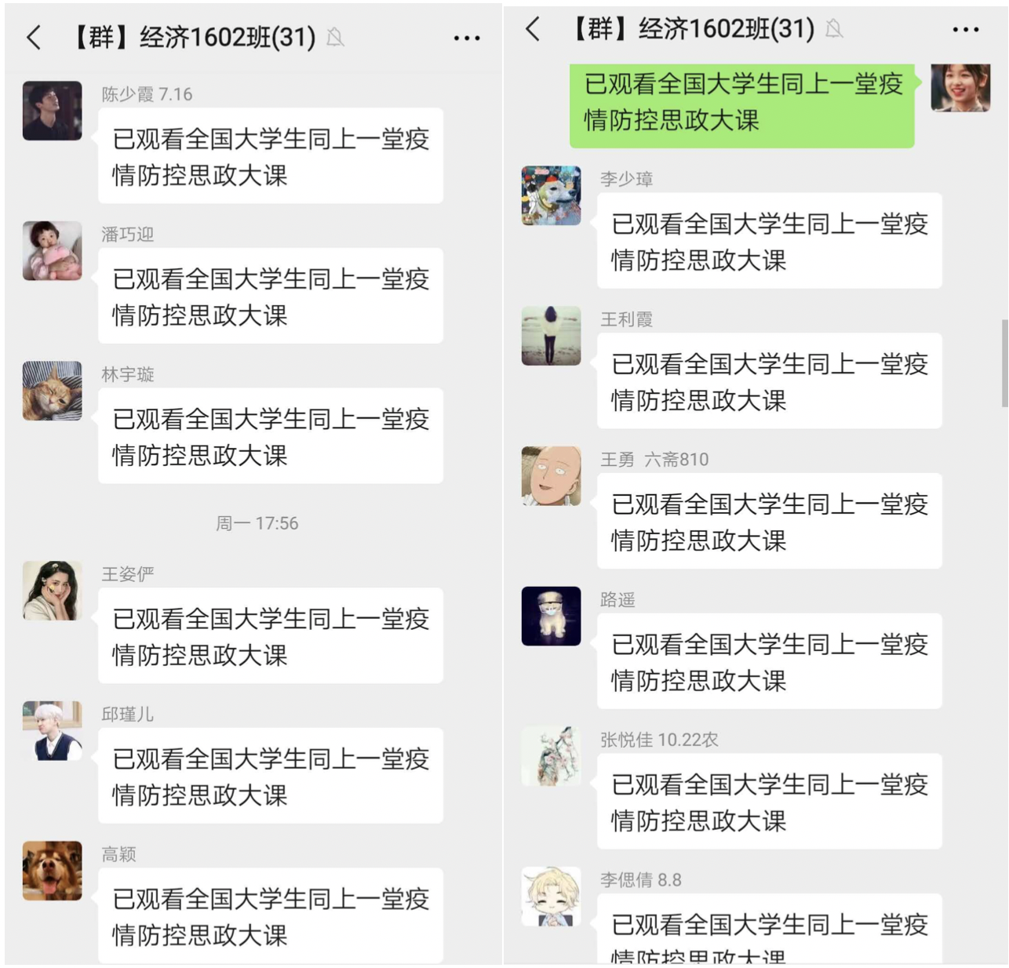
Task: Tap 林宇璇 cat avatar
Action: (53, 391)
